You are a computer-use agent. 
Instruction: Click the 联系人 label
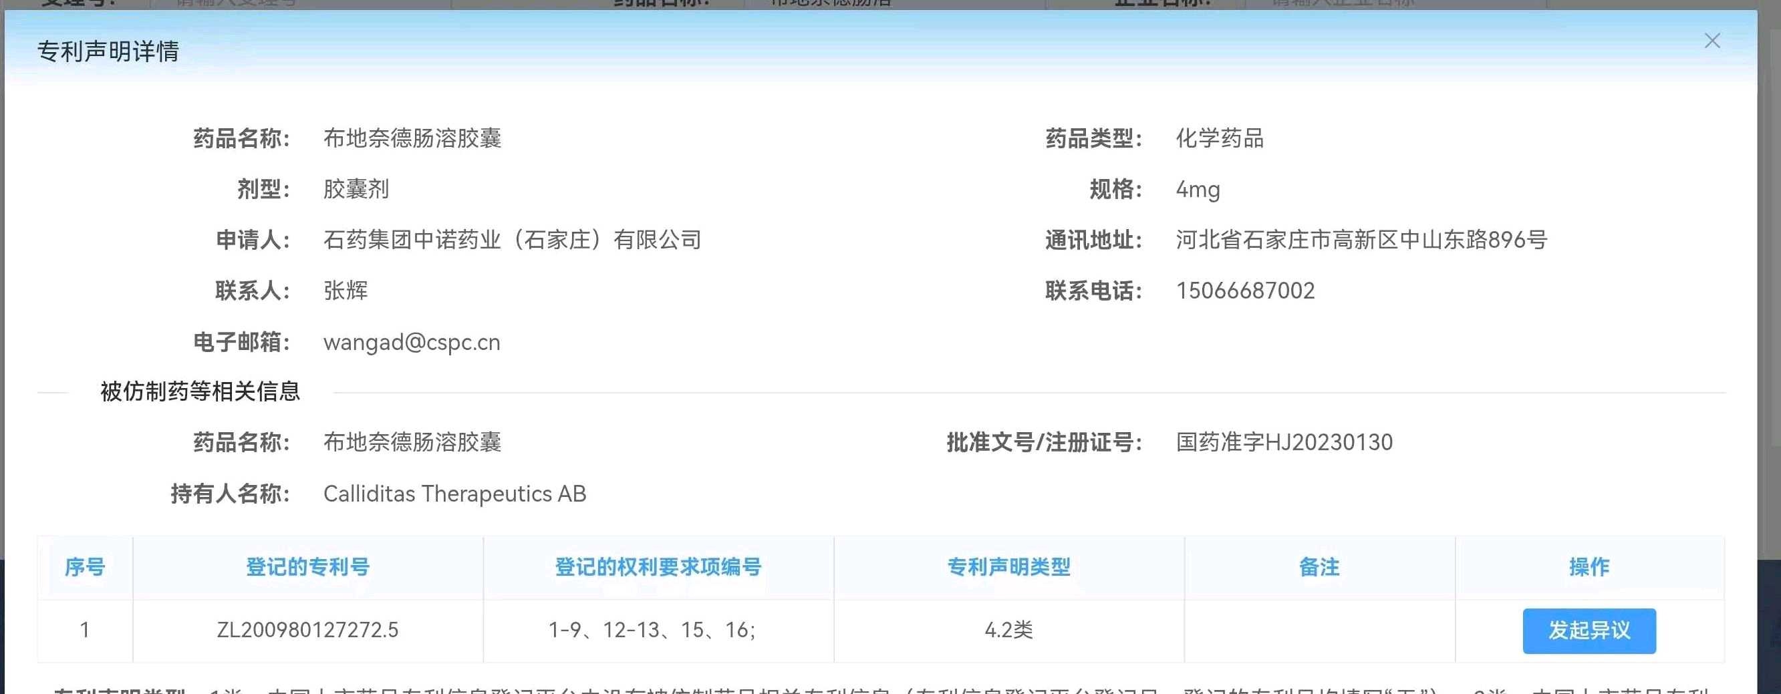253,291
